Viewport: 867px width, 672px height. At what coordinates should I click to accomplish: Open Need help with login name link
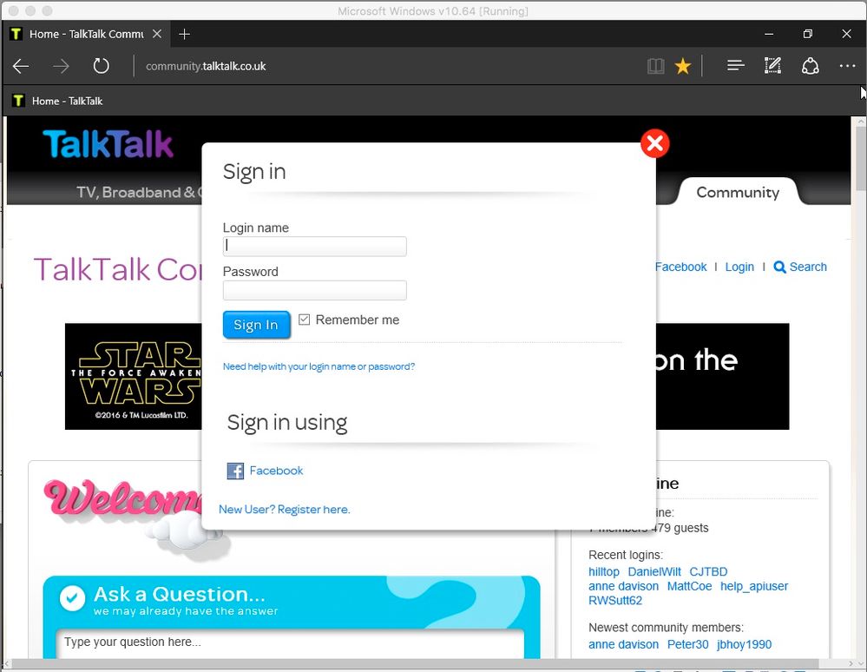[319, 366]
